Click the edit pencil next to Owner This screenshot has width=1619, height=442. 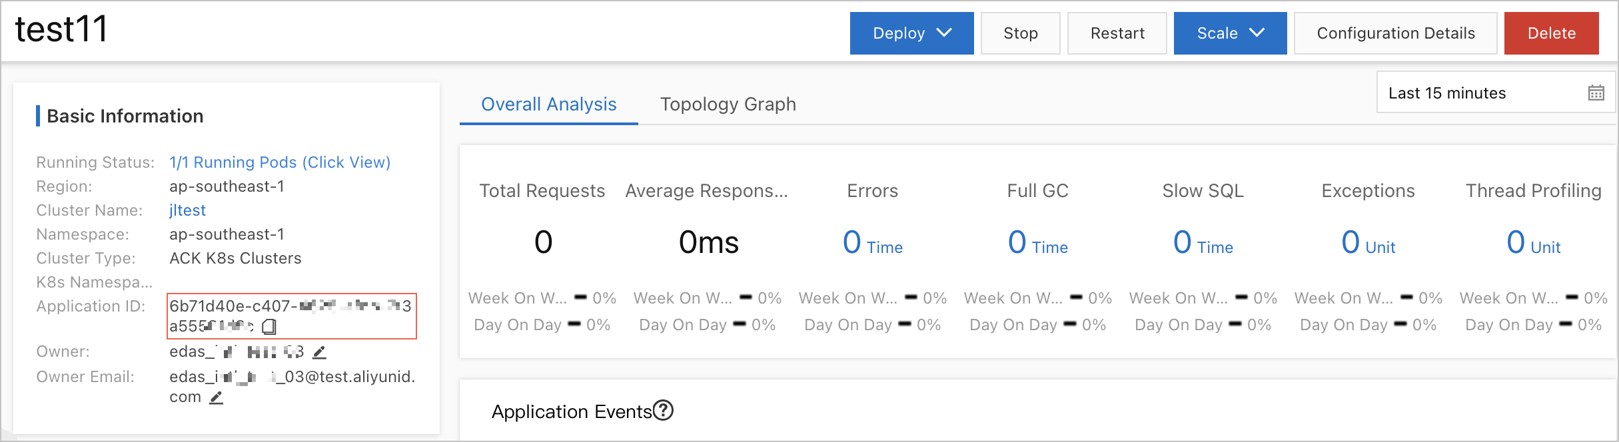[320, 352]
